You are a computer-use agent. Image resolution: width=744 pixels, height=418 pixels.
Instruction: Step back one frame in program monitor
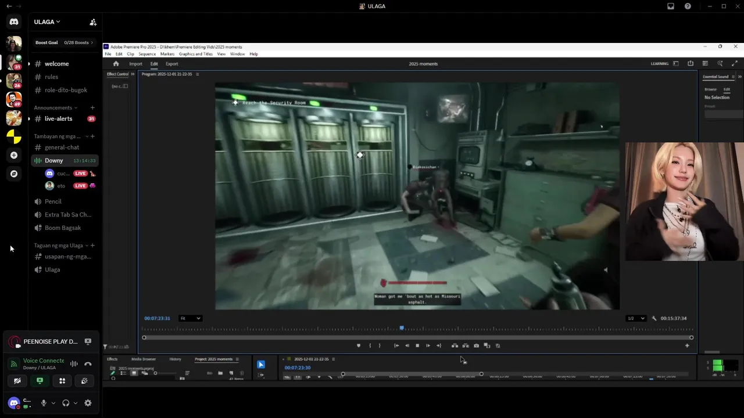tap(407, 345)
